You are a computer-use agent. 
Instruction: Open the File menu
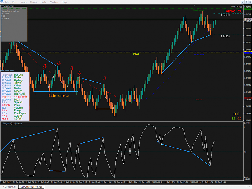pyautogui.click(x=7, y=2)
